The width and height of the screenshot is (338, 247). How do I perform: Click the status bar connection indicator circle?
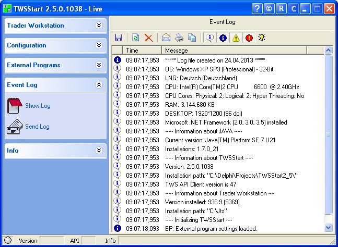point(8,240)
